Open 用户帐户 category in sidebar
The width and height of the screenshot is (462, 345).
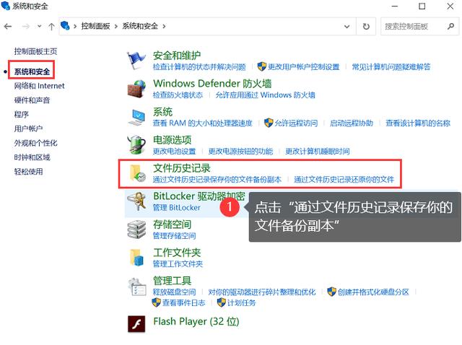click(x=29, y=128)
